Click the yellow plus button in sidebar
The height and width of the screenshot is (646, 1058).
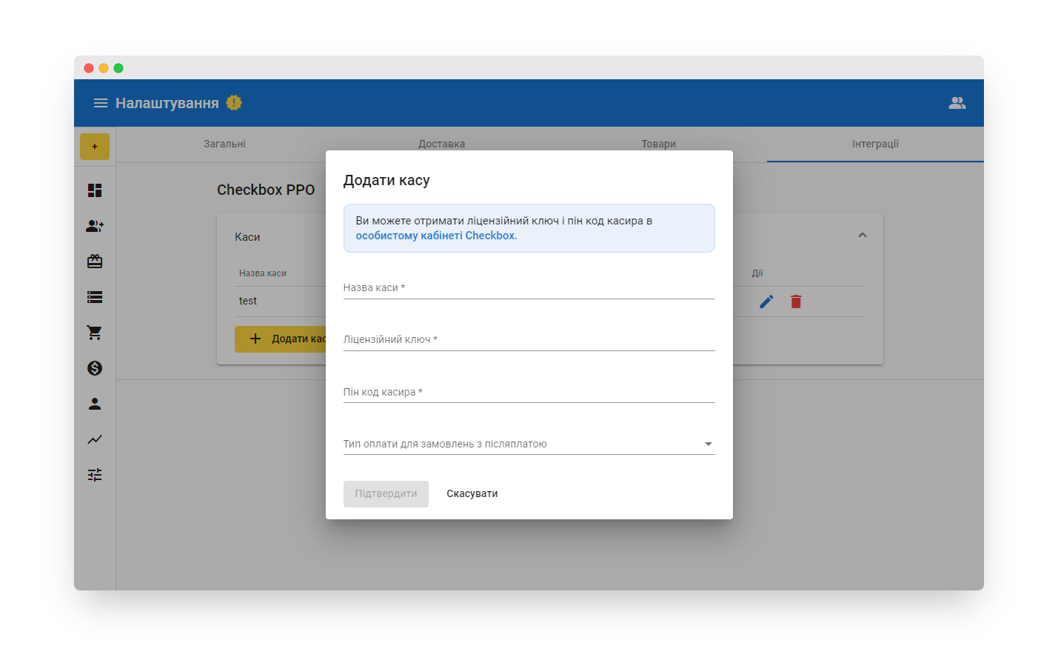[x=95, y=147]
